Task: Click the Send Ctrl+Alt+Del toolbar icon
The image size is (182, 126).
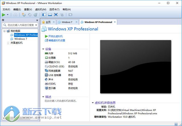Action: [15, 15]
